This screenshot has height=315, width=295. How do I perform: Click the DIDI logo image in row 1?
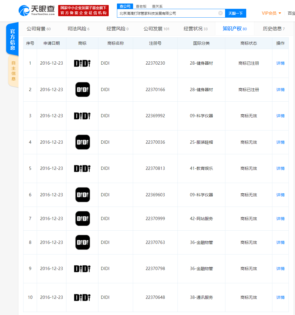coord(82,63)
